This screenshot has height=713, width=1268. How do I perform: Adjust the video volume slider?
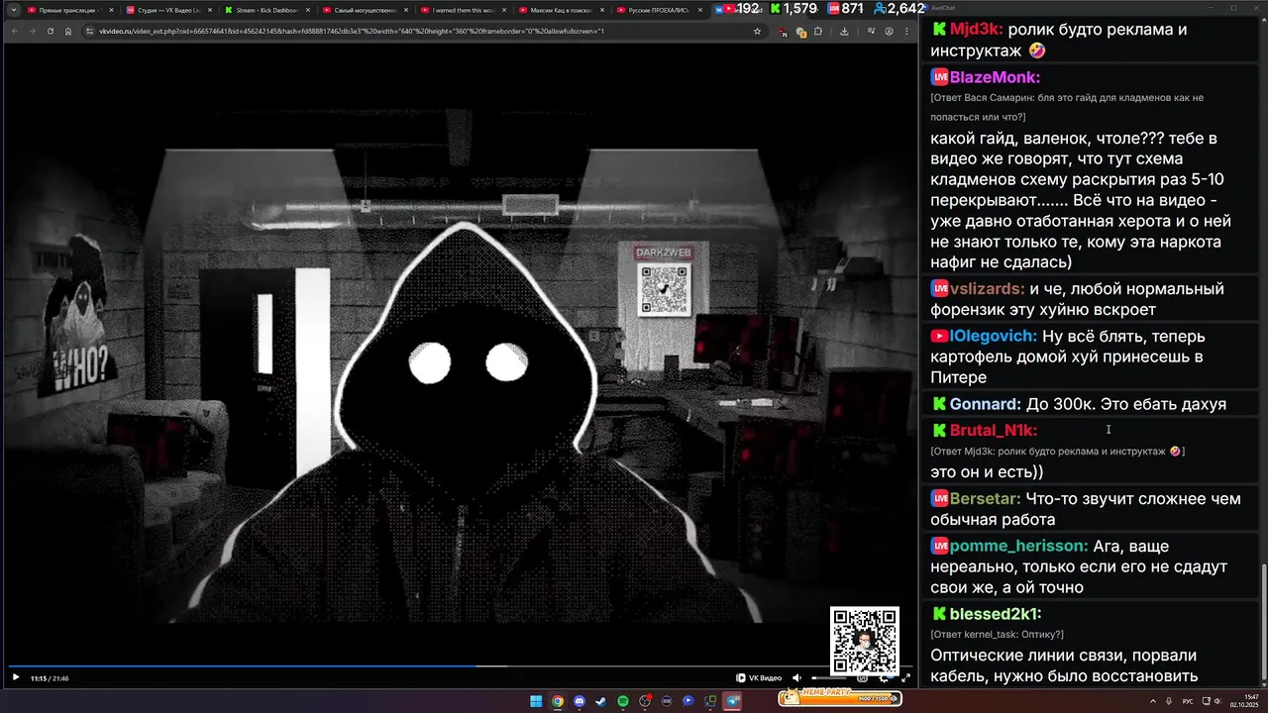click(827, 677)
